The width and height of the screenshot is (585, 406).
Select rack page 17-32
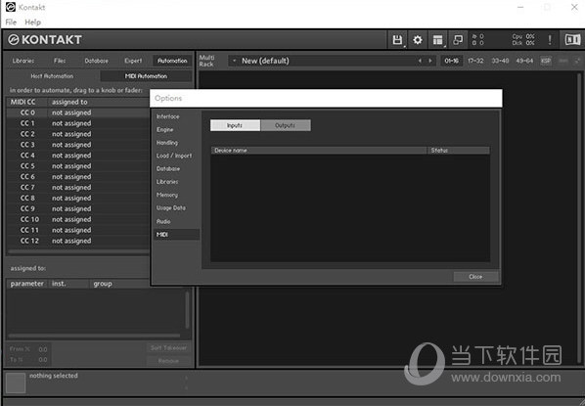point(475,61)
